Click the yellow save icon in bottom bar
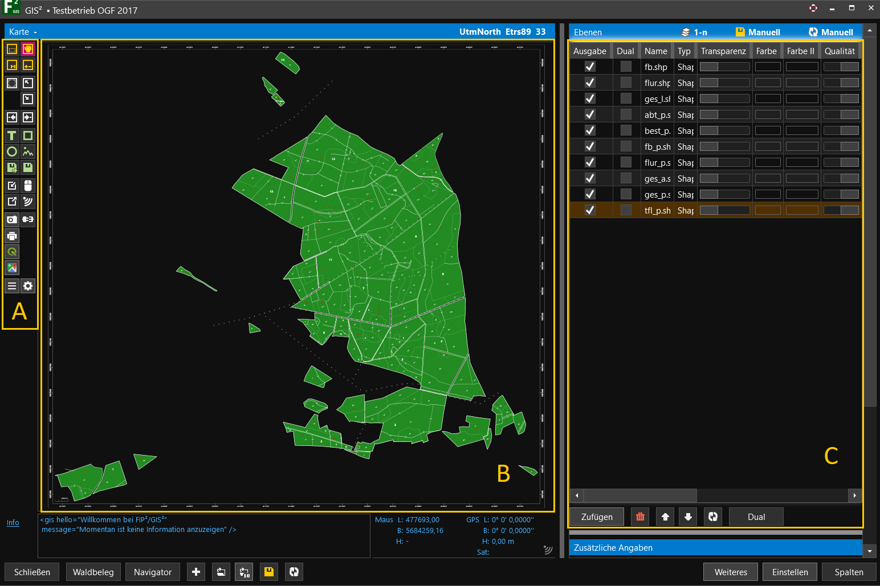The width and height of the screenshot is (880, 586). tap(269, 572)
